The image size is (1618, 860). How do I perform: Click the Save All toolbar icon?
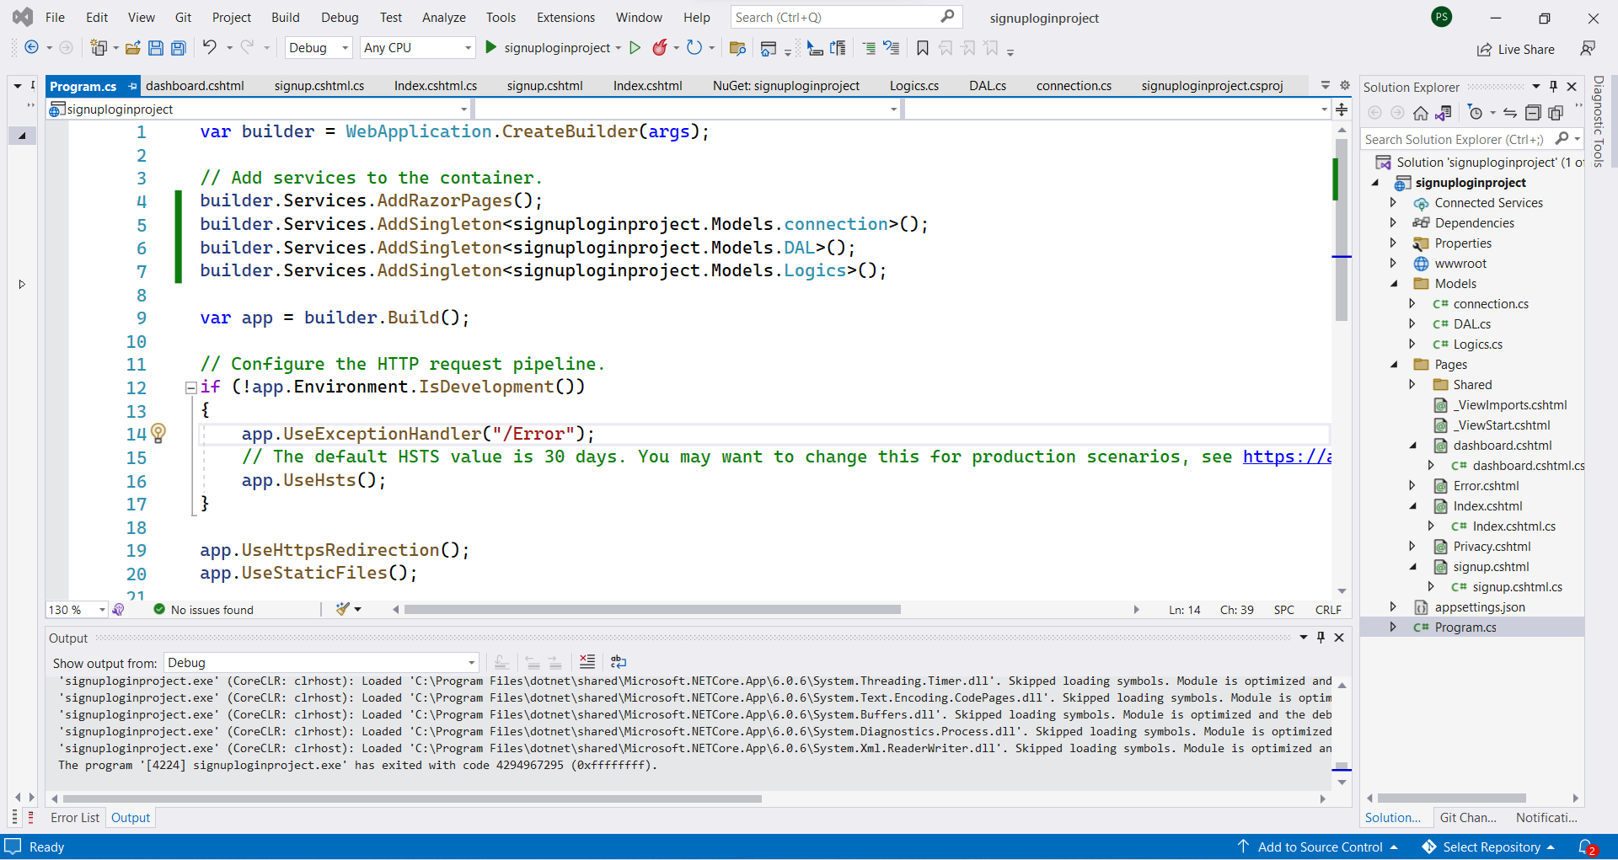(x=179, y=48)
